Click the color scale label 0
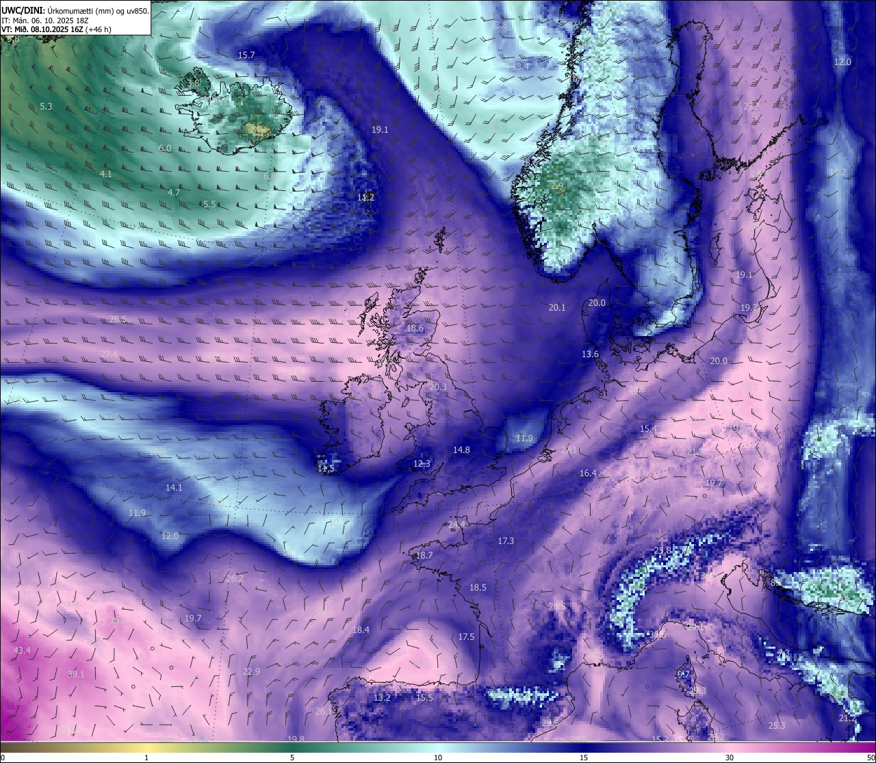The image size is (876, 763). point(3,758)
